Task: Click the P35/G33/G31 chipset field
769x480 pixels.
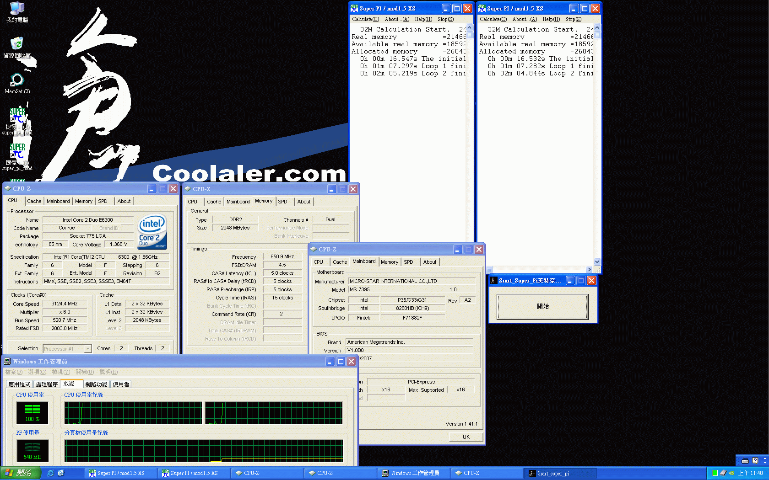Action: pos(412,300)
